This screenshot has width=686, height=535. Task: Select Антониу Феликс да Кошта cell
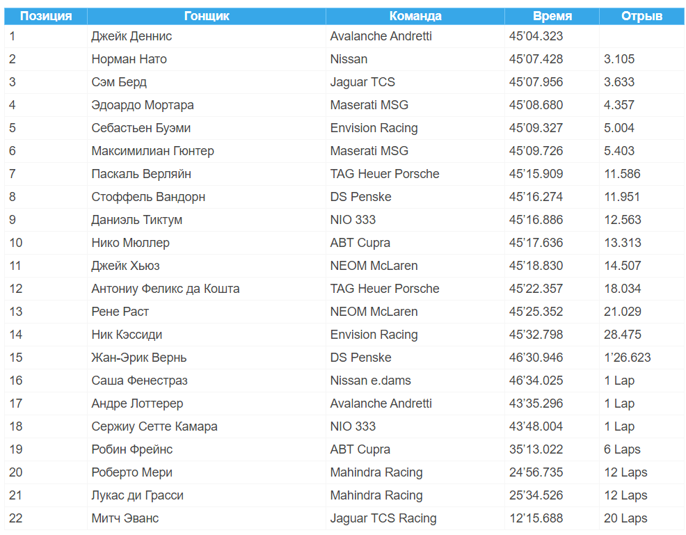[x=166, y=289]
